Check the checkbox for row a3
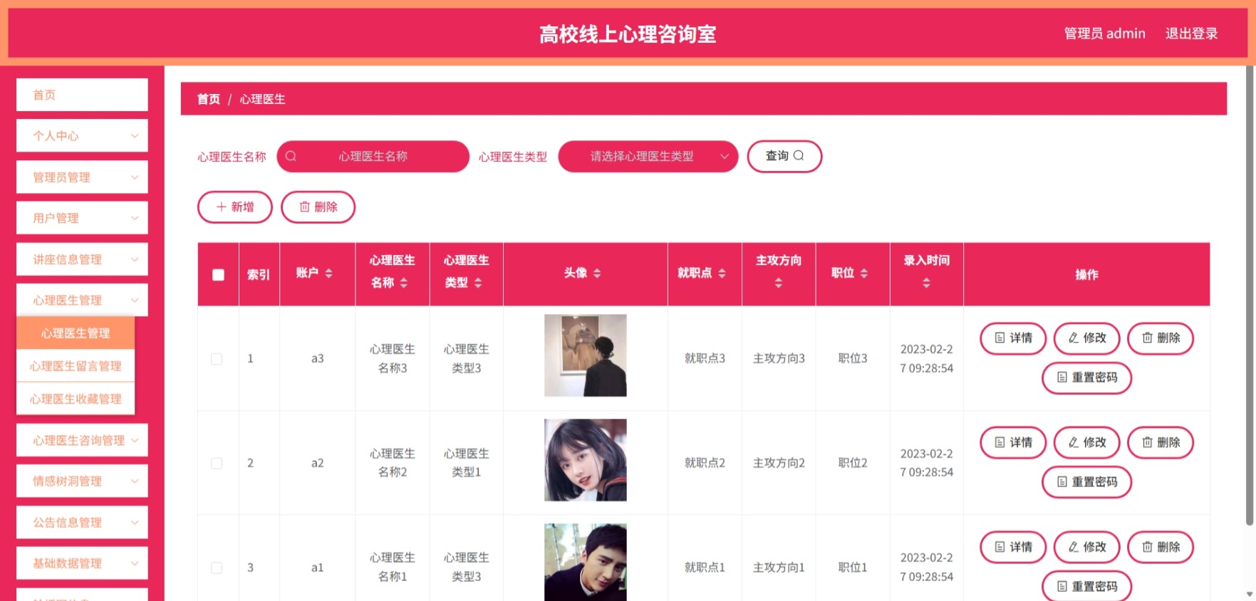 click(x=217, y=359)
